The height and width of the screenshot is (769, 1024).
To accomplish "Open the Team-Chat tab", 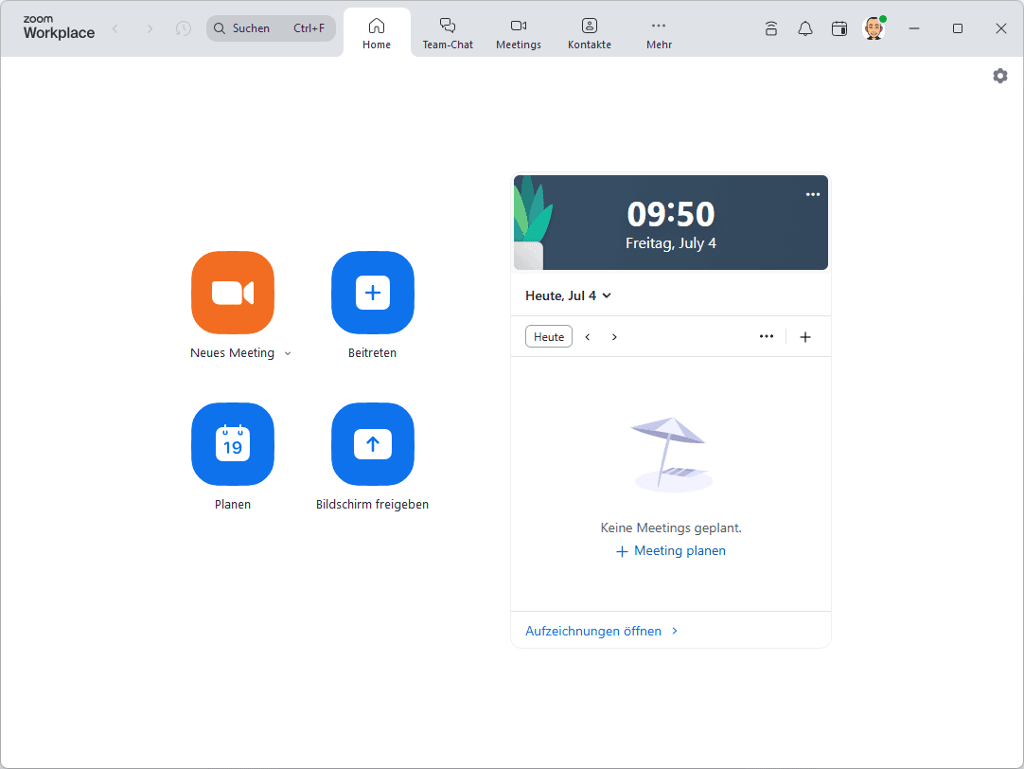I will pos(448,33).
